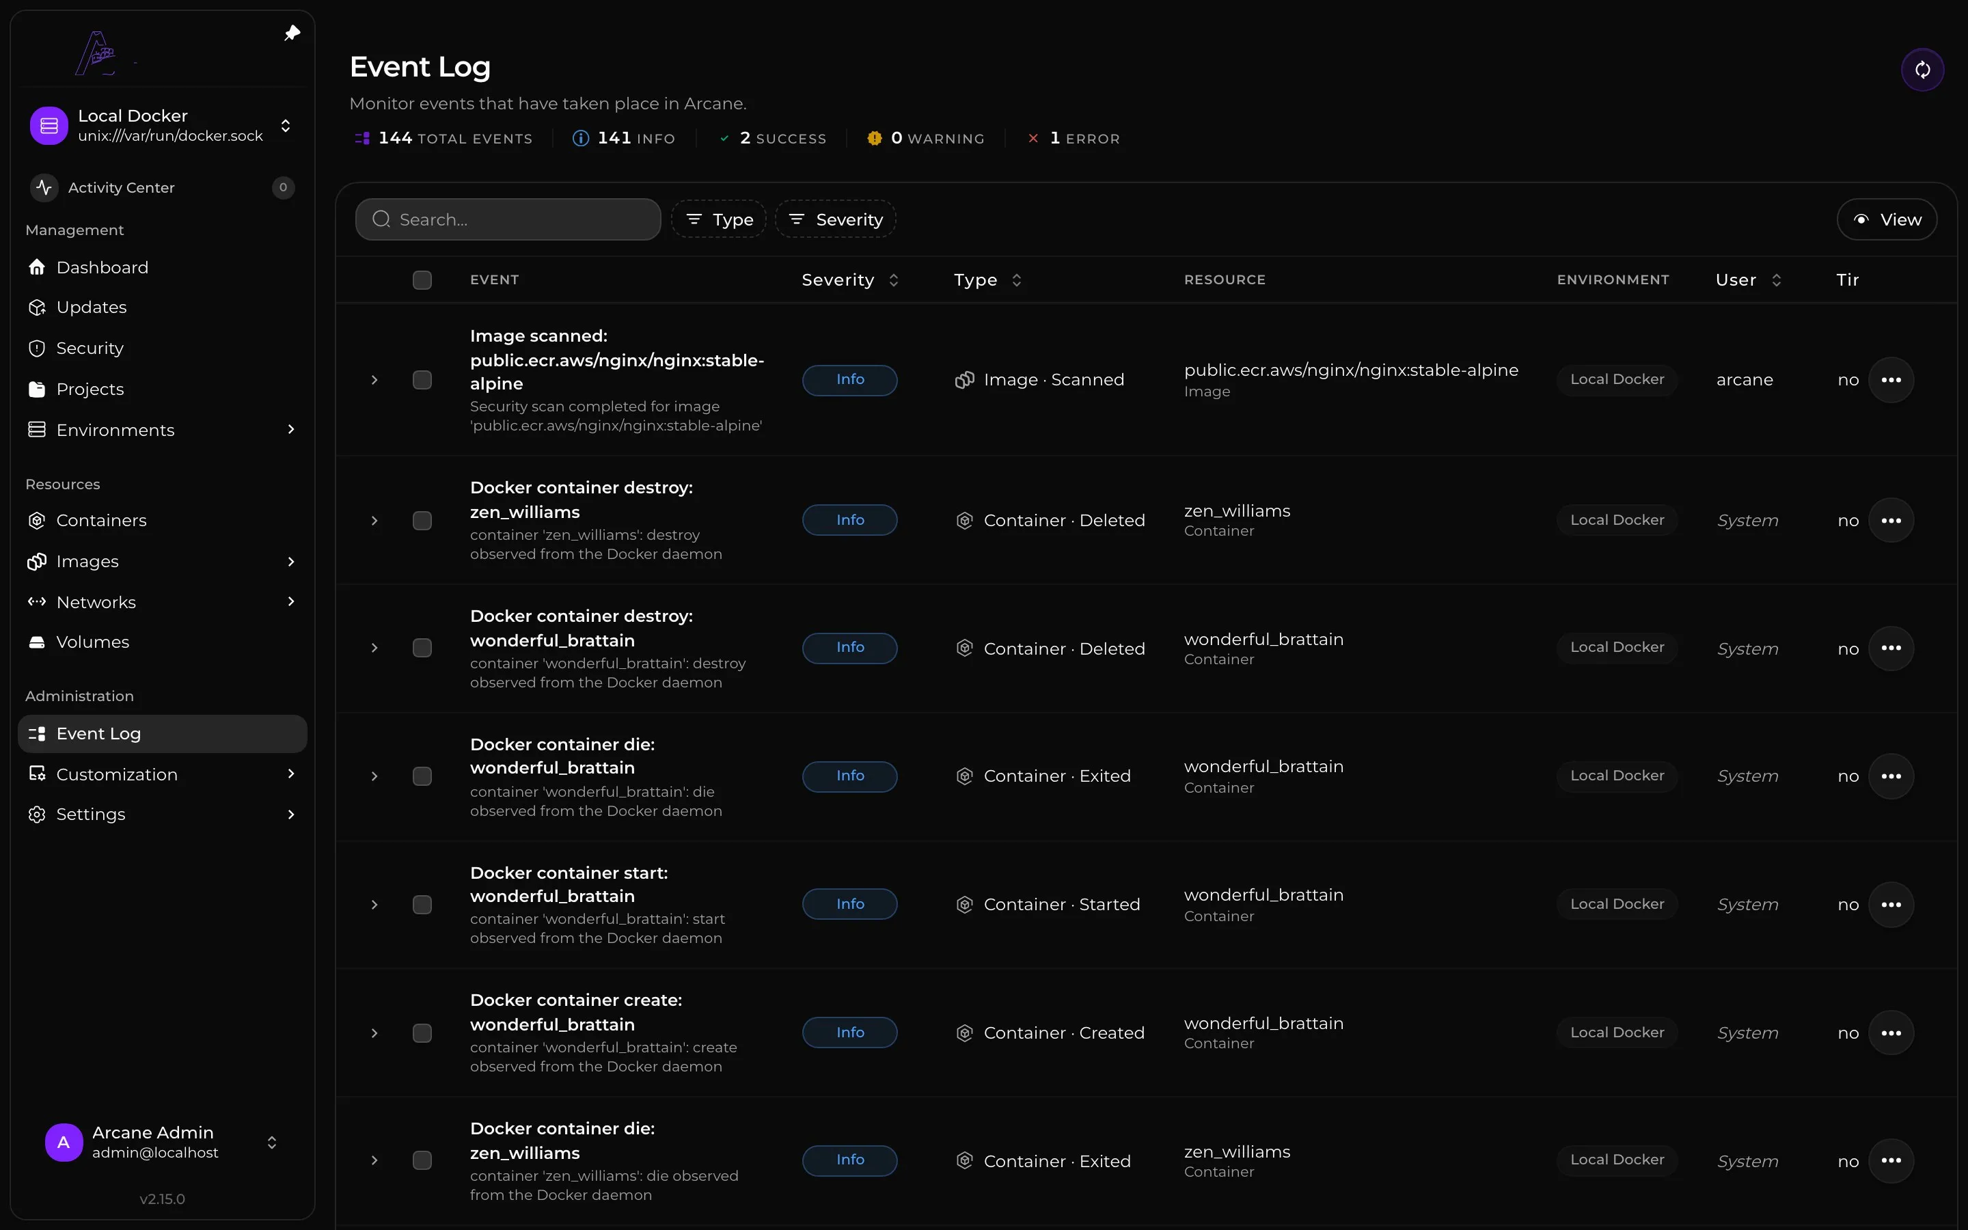This screenshot has height=1230, width=1968.
Task: Expand the wonderful_brattain start event row
Action: tap(374, 905)
